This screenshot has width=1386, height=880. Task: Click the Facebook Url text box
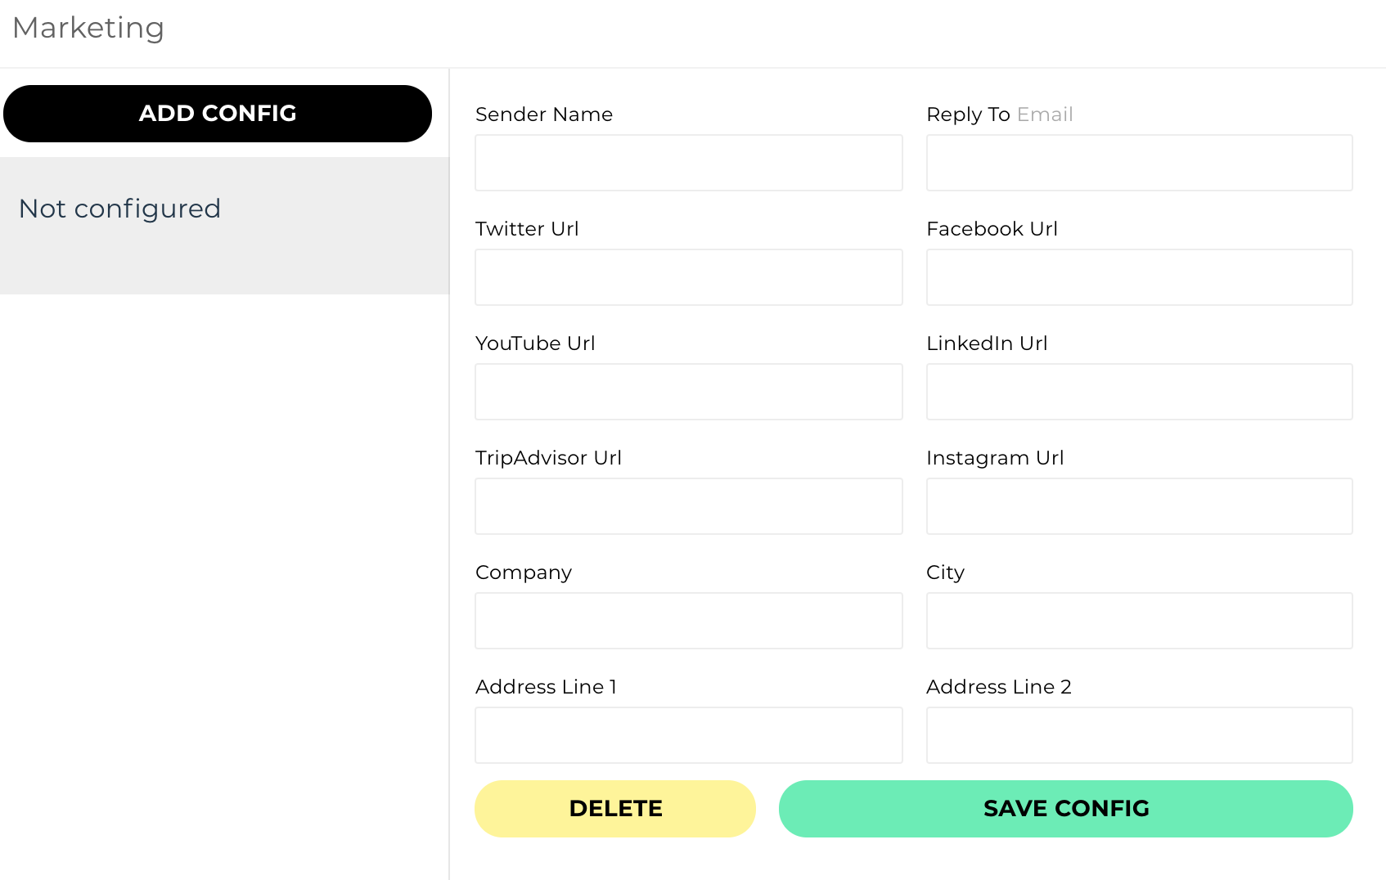[1139, 277]
